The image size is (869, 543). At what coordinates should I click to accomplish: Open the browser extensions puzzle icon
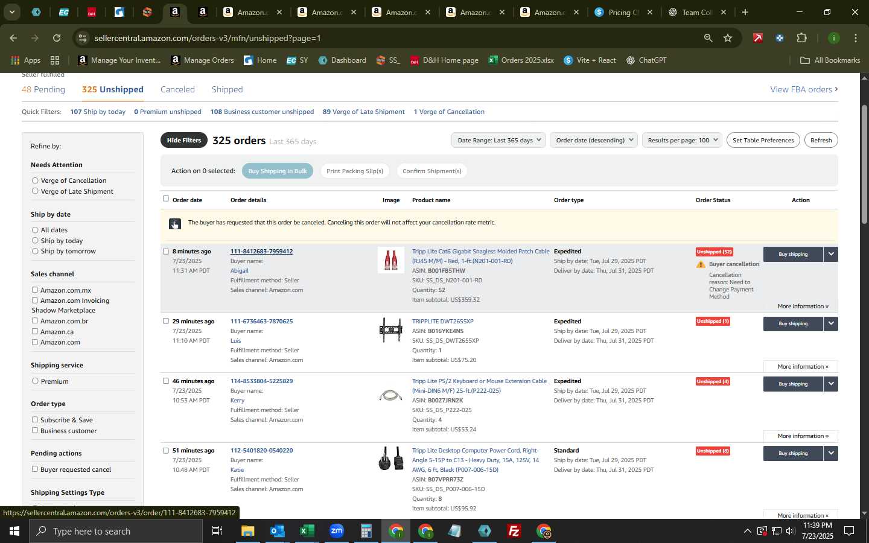pyautogui.click(x=801, y=38)
